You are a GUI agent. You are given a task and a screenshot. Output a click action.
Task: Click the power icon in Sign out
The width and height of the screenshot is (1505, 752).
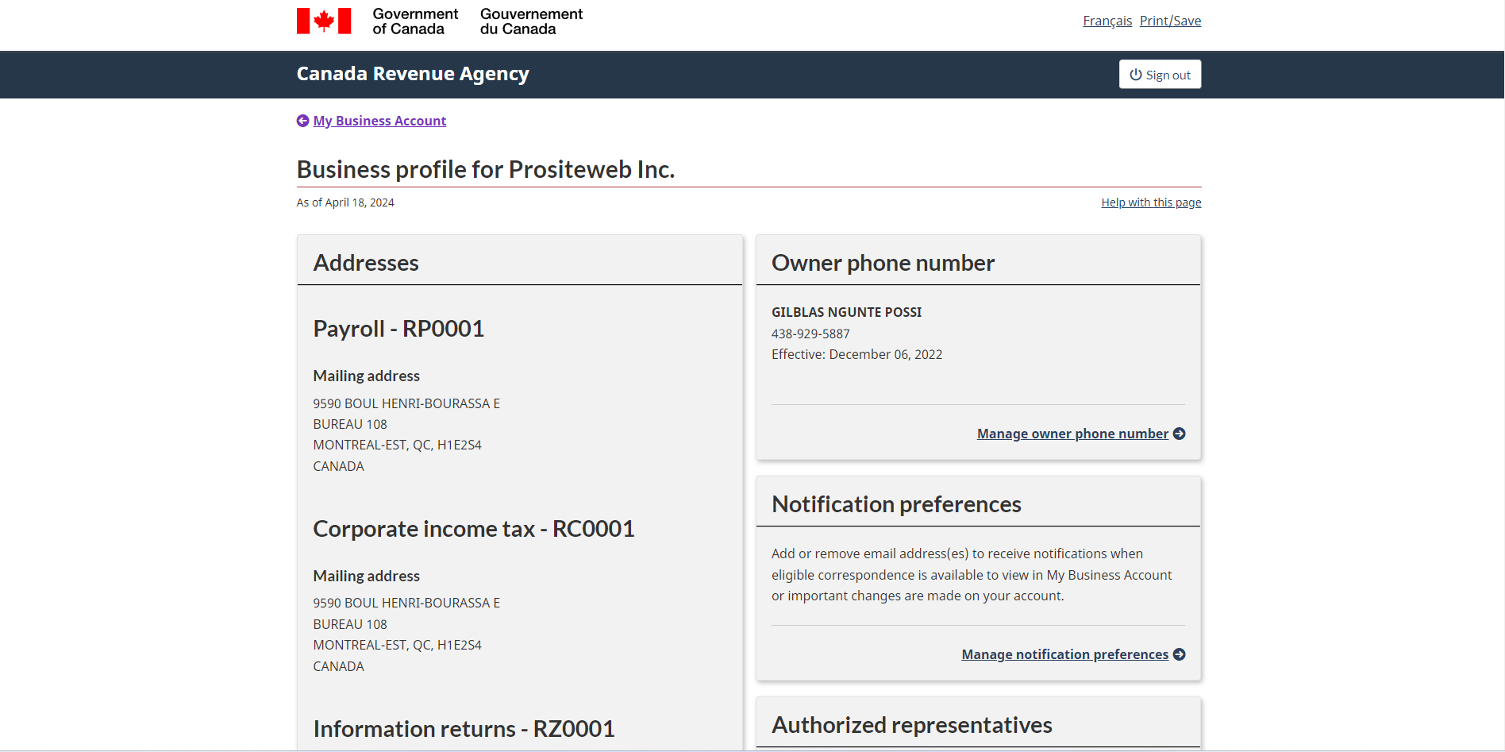click(x=1136, y=75)
